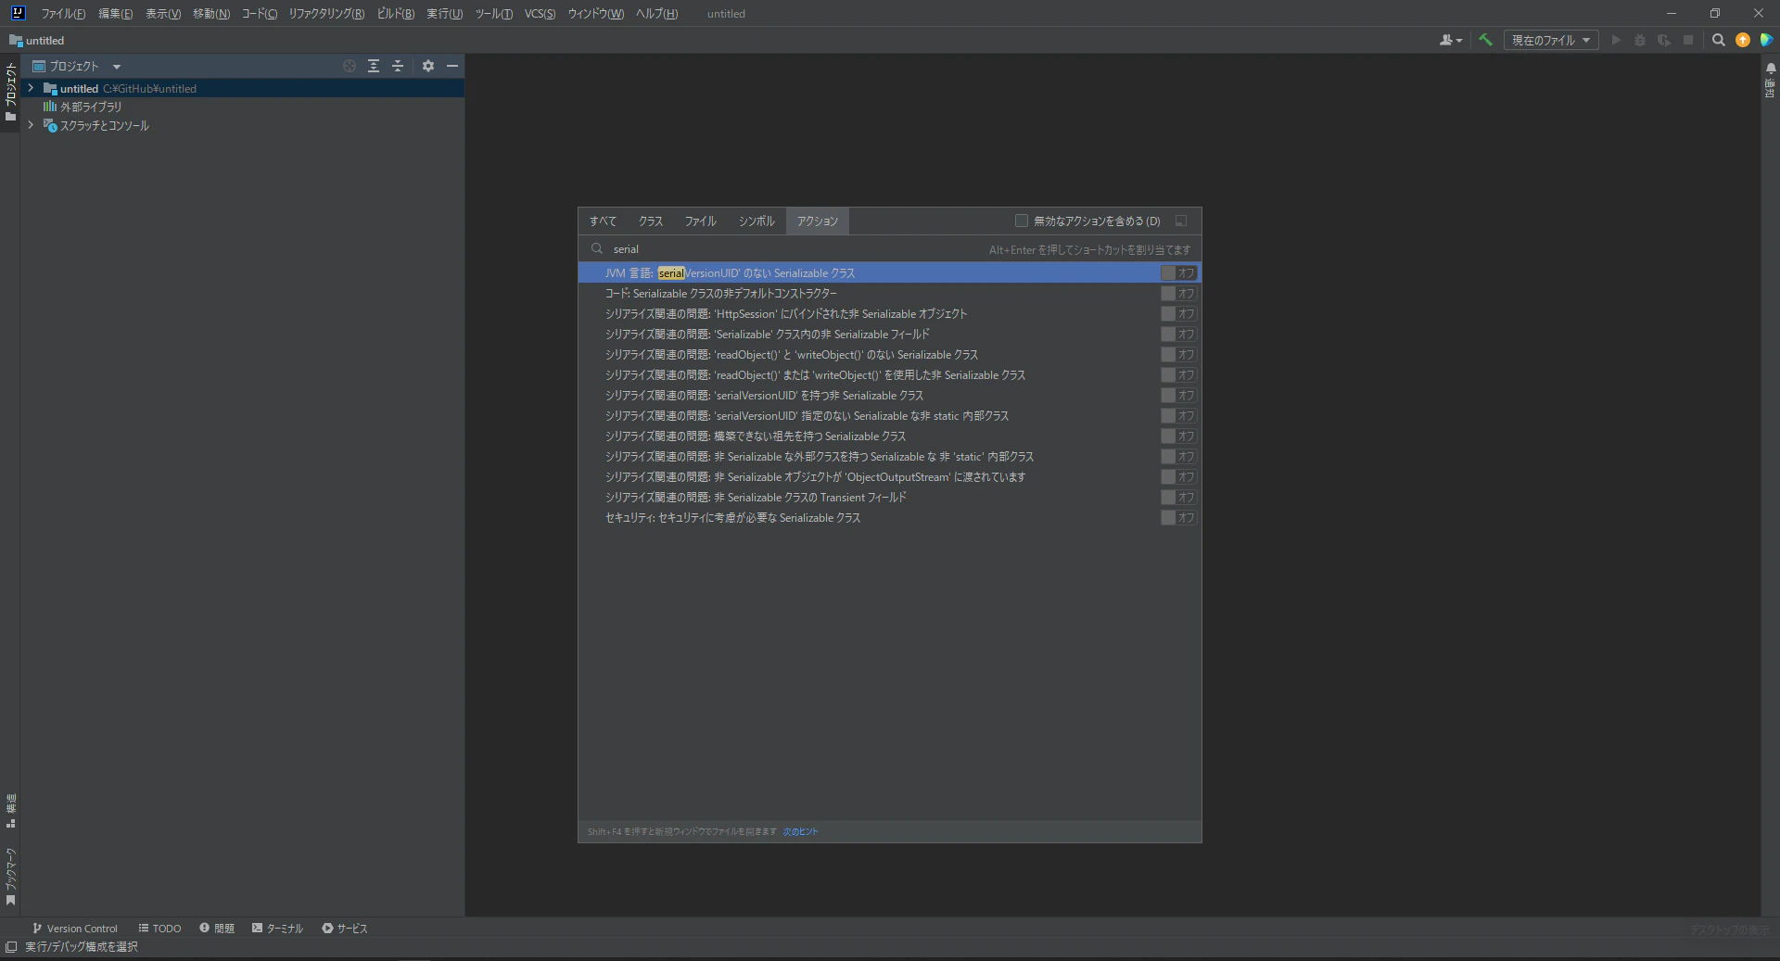Switch to the クラス tab
The width and height of the screenshot is (1780, 961).
click(651, 221)
